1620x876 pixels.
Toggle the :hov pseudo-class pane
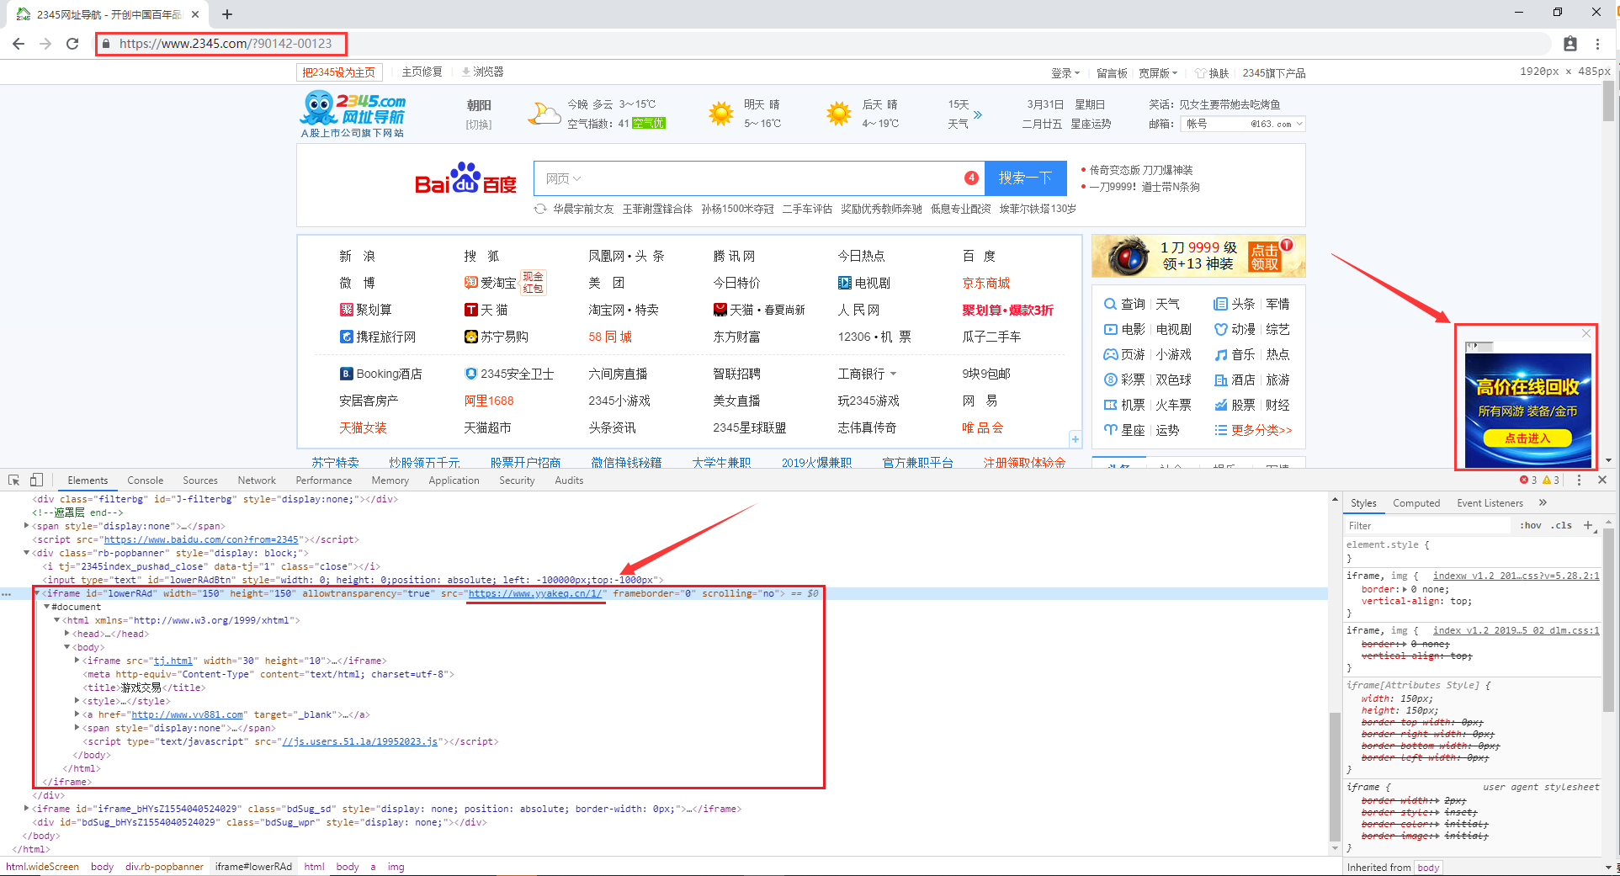[1530, 525]
